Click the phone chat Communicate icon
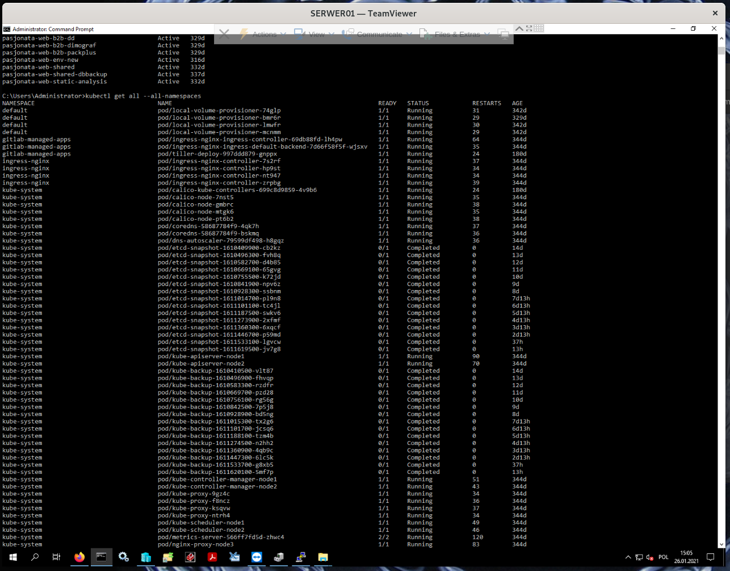730x571 pixels. 347,34
